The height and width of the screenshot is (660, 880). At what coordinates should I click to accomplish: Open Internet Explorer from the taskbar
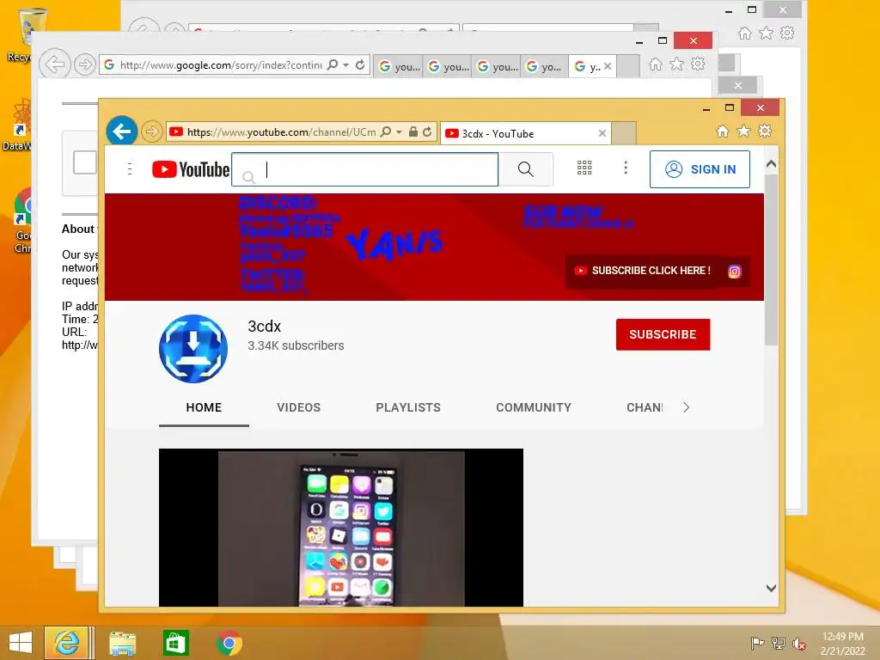coord(67,643)
